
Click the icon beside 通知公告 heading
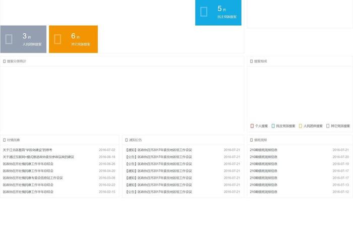pos(126,140)
